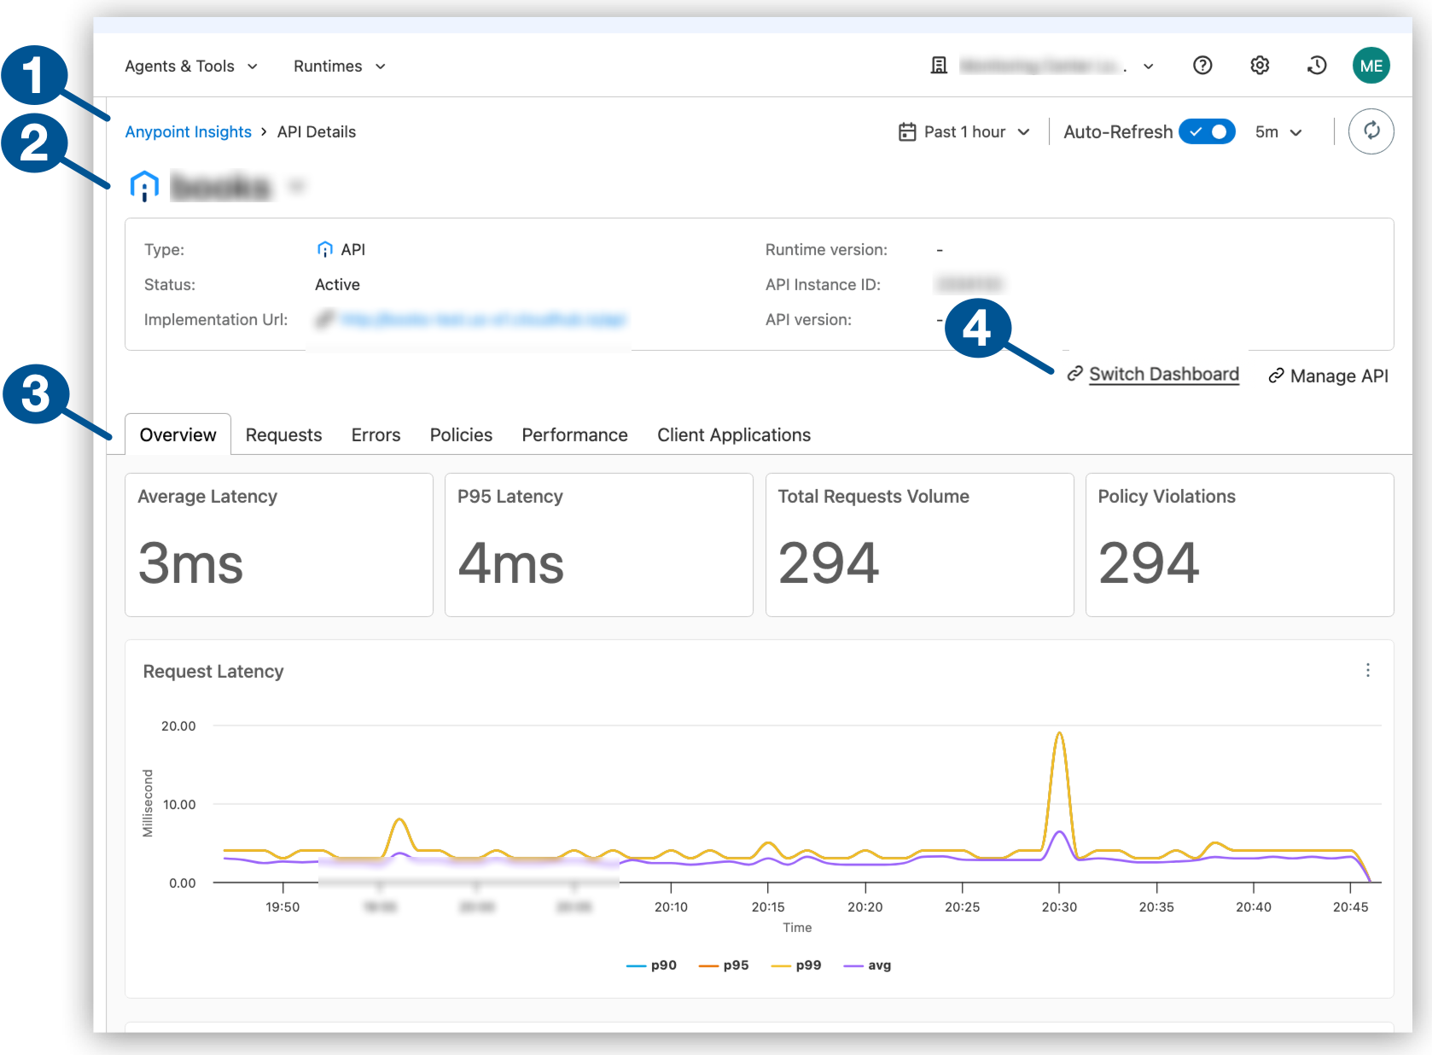Click the calendar icon beside Past 1 hour
The width and height of the screenshot is (1432, 1055).
pos(908,131)
